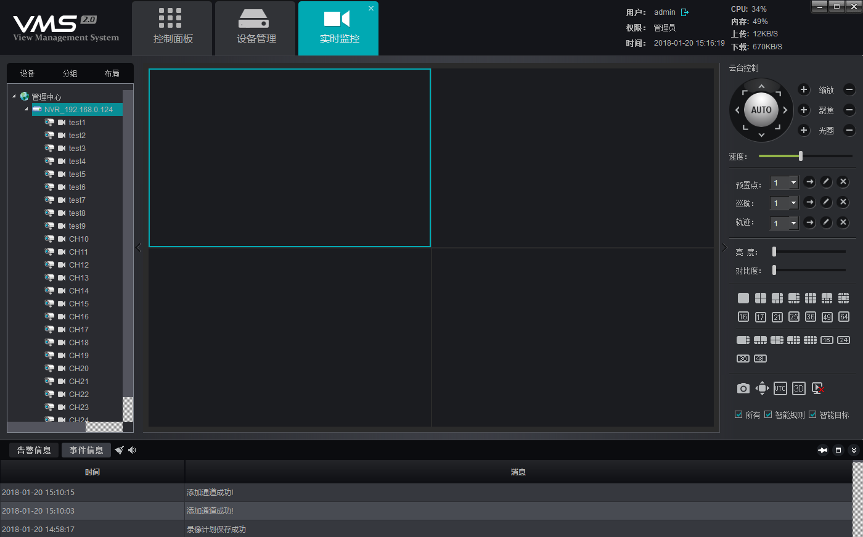Collapse the right PTZ panel arrow

coord(724,248)
